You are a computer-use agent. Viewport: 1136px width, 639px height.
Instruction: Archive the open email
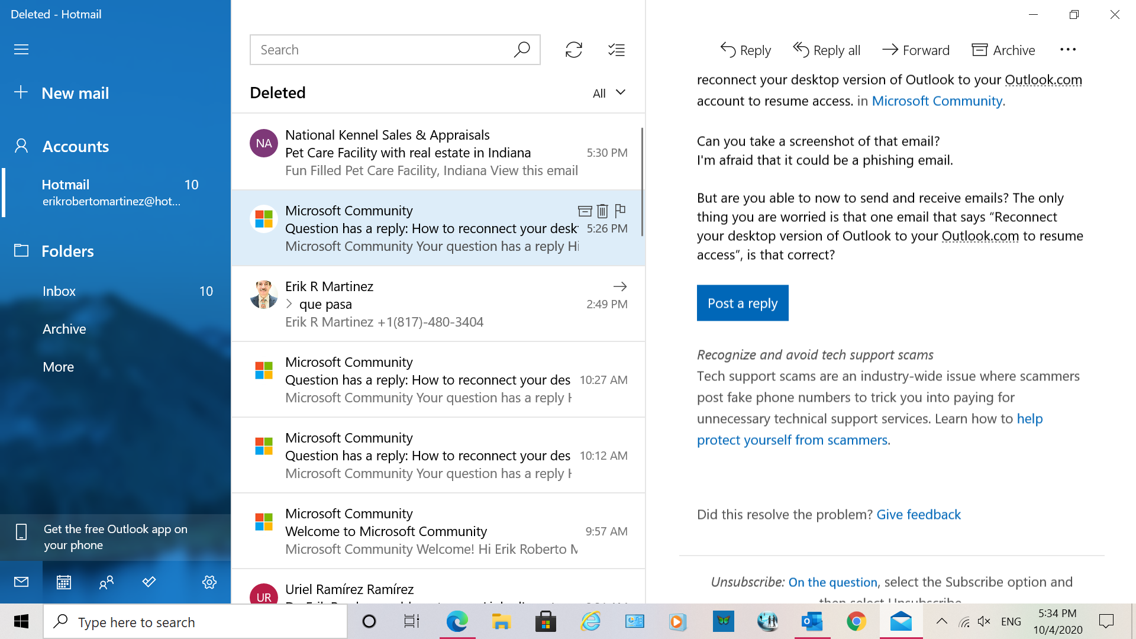pos(1003,50)
